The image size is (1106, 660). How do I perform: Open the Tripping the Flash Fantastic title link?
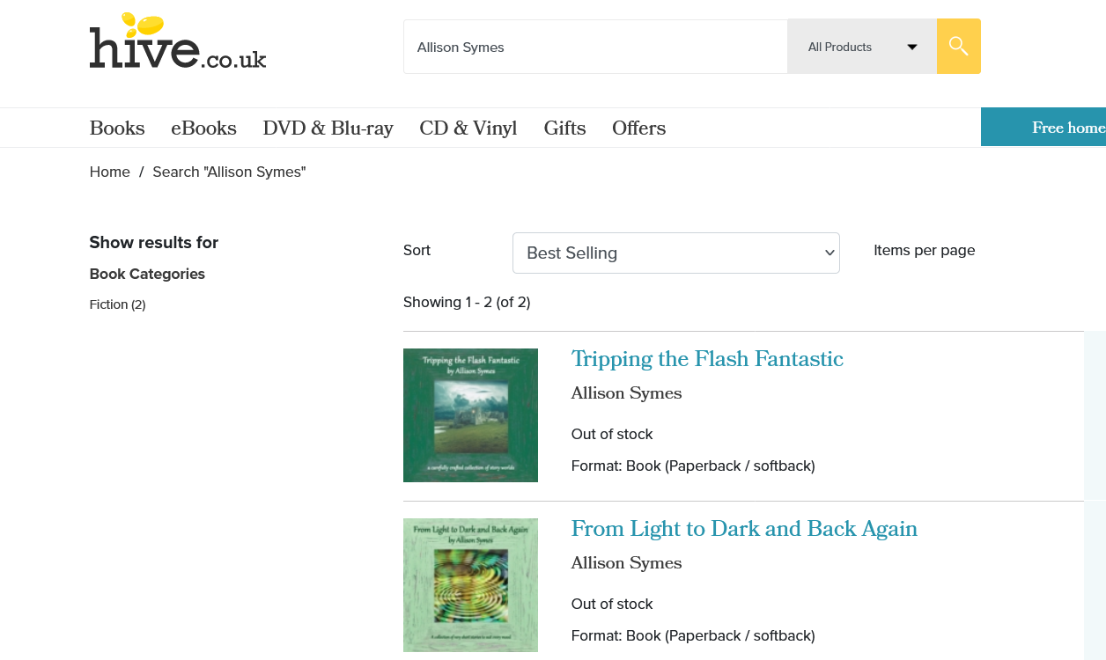(x=707, y=359)
